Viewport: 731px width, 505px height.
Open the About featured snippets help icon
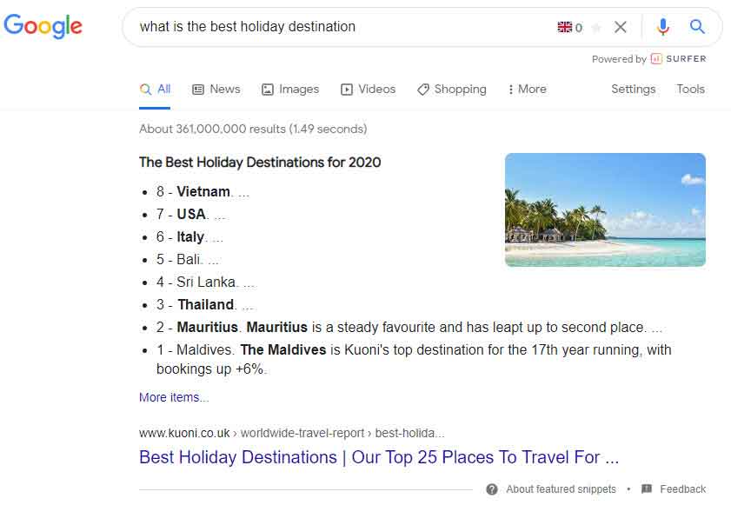(492, 489)
